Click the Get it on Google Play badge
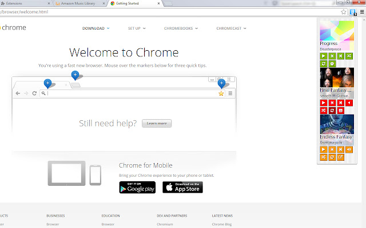The image size is (366, 228). [x=137, y=188]
